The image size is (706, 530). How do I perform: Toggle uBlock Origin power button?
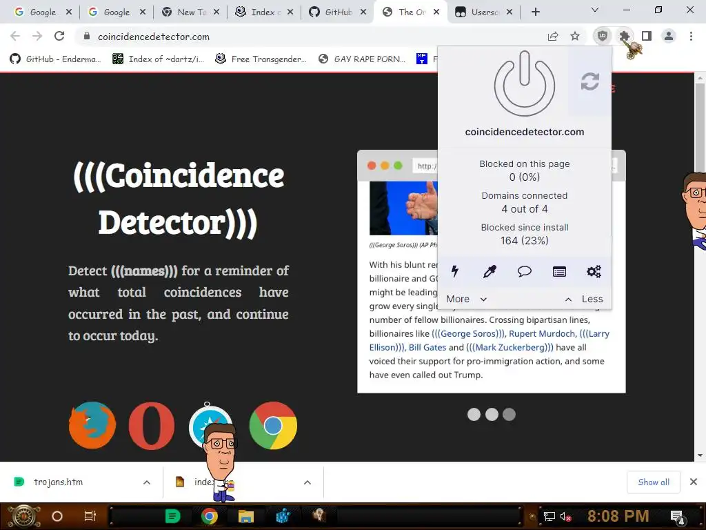tap(524, 84)
